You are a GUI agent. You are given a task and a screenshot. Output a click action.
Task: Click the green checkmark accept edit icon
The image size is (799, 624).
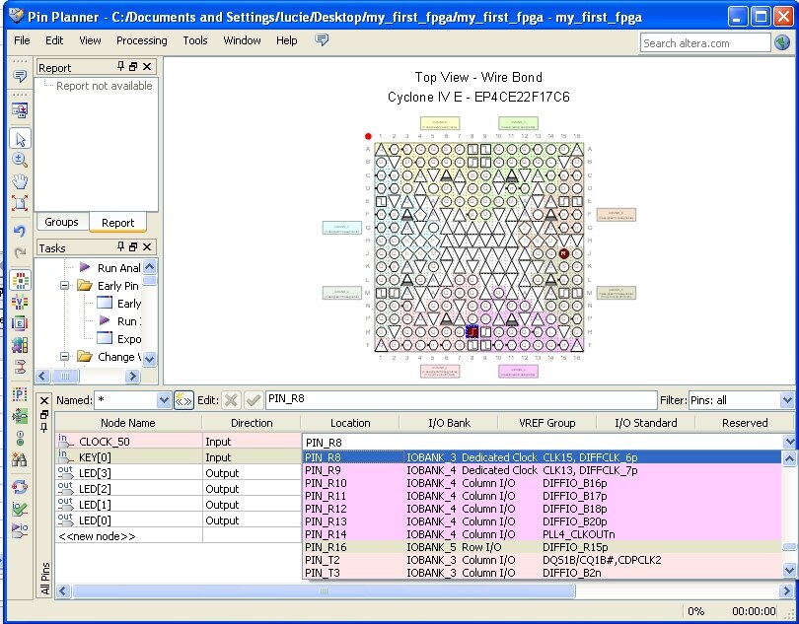(254, 400)
